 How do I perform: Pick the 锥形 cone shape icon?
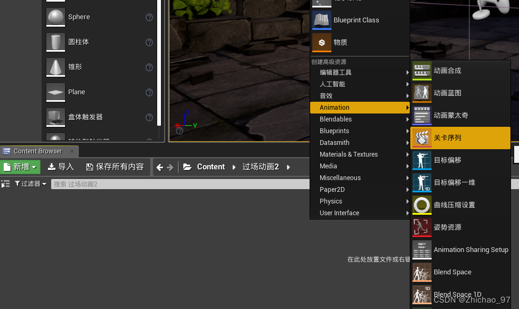click(x=55, y=67)
